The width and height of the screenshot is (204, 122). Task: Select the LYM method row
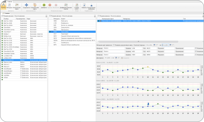tap(72, 23)
